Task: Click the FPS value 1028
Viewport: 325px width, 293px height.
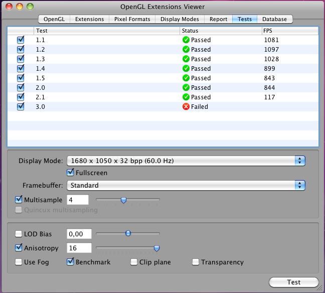Action: [271, 59]
